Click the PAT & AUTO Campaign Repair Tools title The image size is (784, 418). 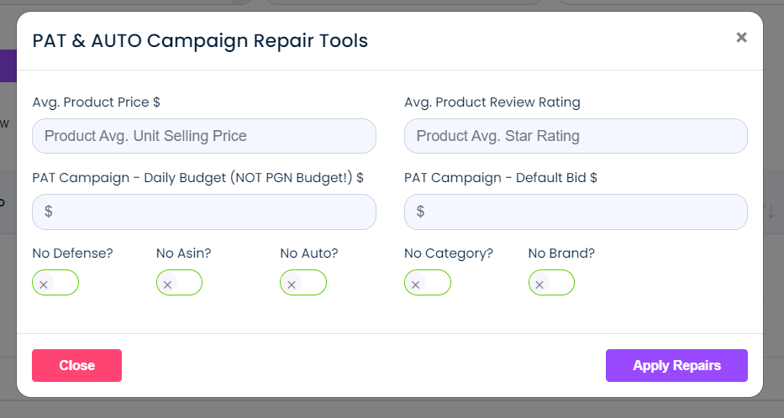point(200,41)
